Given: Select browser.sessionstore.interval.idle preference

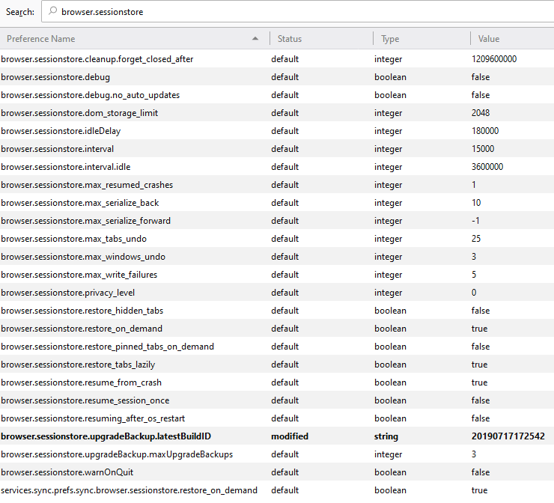Looking at the screenshot, I should 66,167.
